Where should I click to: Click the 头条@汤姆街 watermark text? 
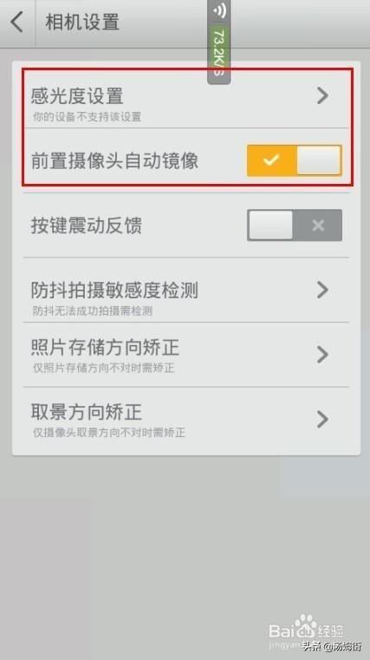tap(332, 646)
